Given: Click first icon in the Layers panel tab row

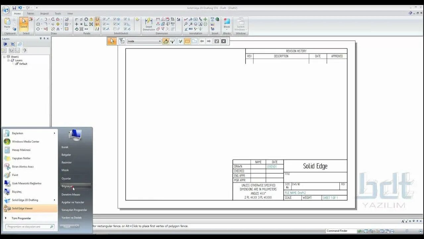Looking at the screenshot, I should point(5,44).
